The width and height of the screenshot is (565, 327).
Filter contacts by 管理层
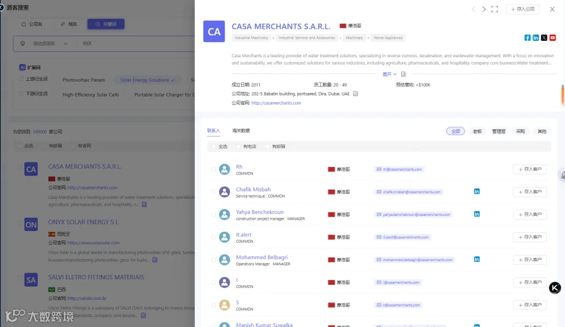[498, 131]
